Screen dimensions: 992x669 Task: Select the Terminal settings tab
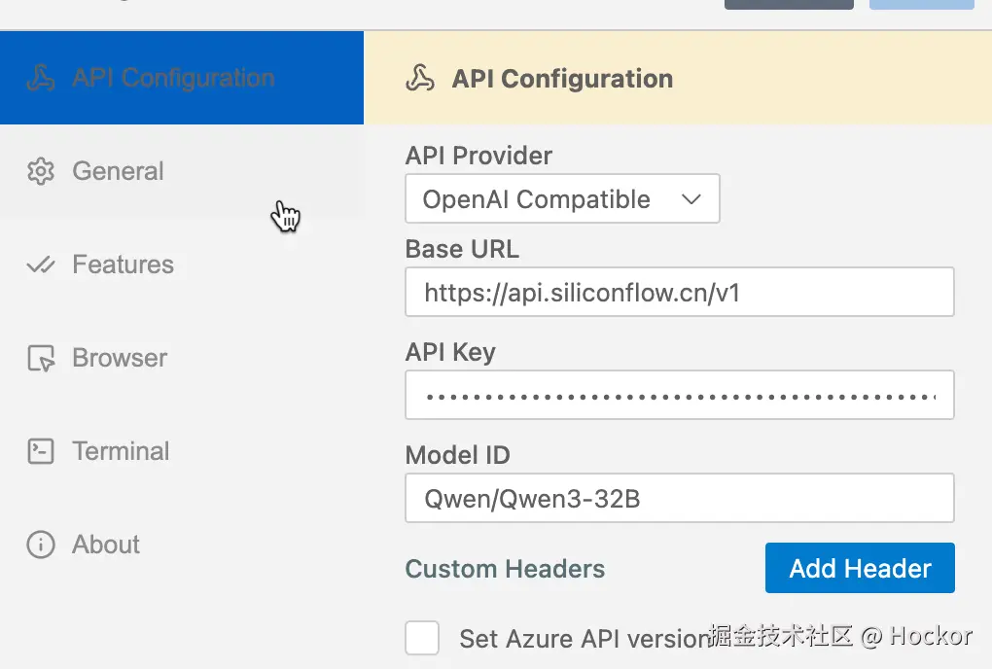coord(121,451)
